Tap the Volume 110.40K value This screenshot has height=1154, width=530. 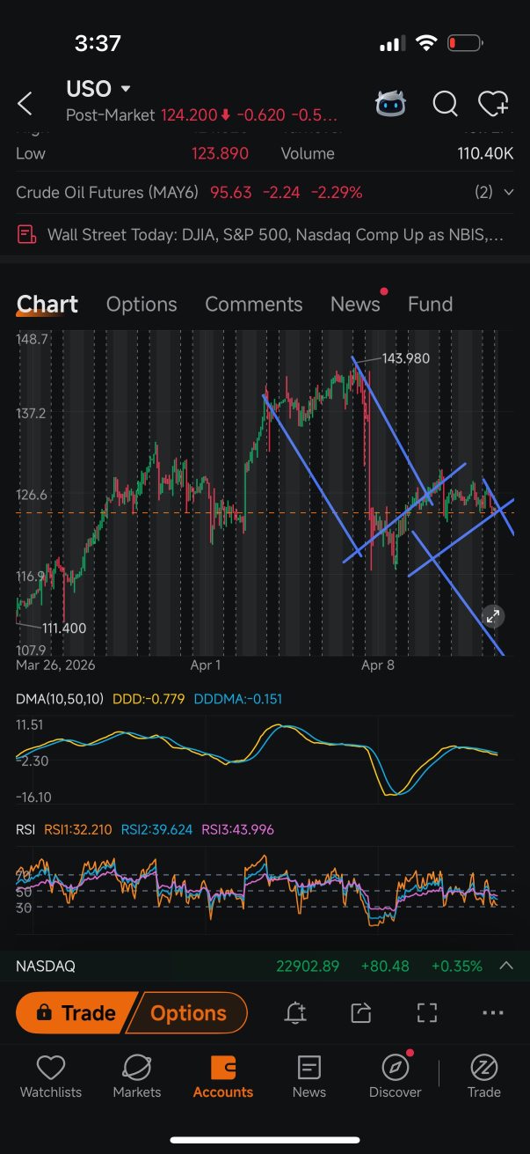point(485,153)
